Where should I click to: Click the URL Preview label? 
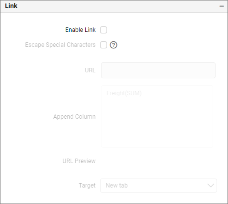[x=79, y=161]
